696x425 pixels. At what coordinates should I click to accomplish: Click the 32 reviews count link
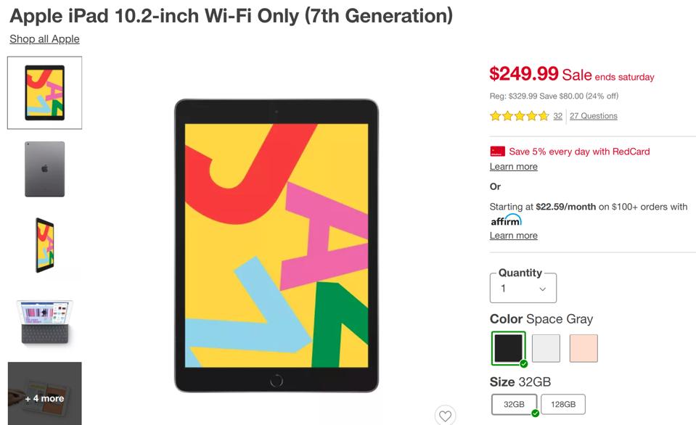pos(557,116)
